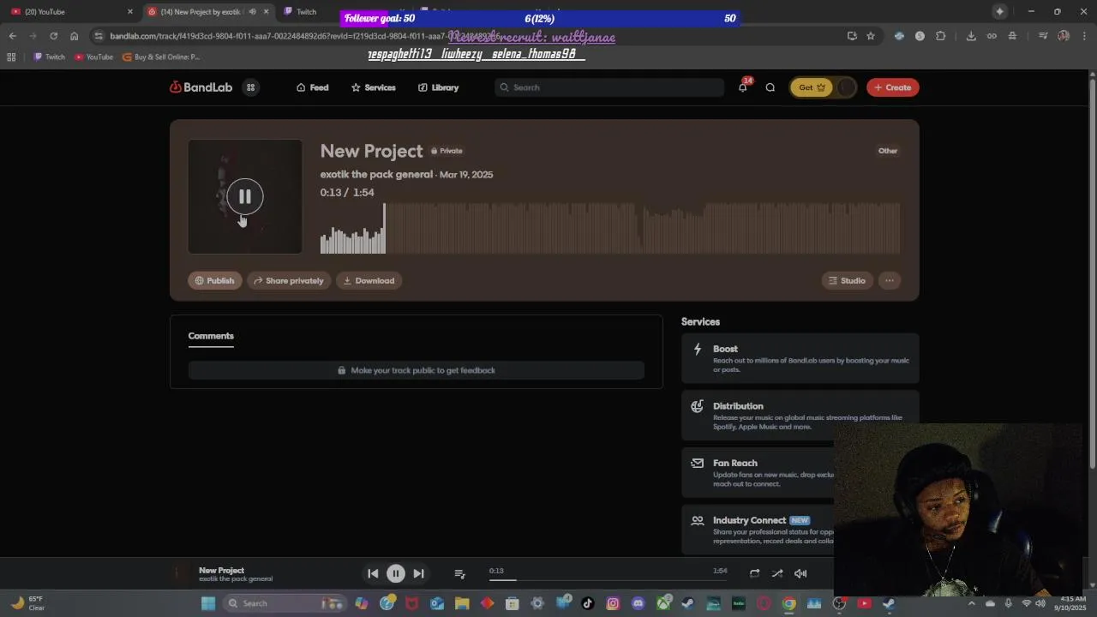
Task: Toggle repeat in bottom player
Action: (754, 573)
